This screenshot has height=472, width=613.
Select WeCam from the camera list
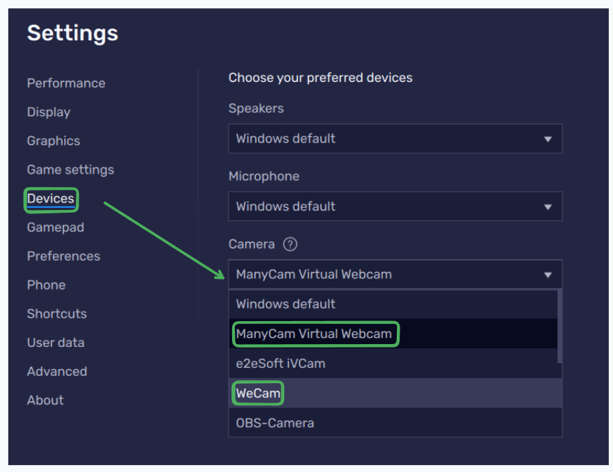click(258, 393)
